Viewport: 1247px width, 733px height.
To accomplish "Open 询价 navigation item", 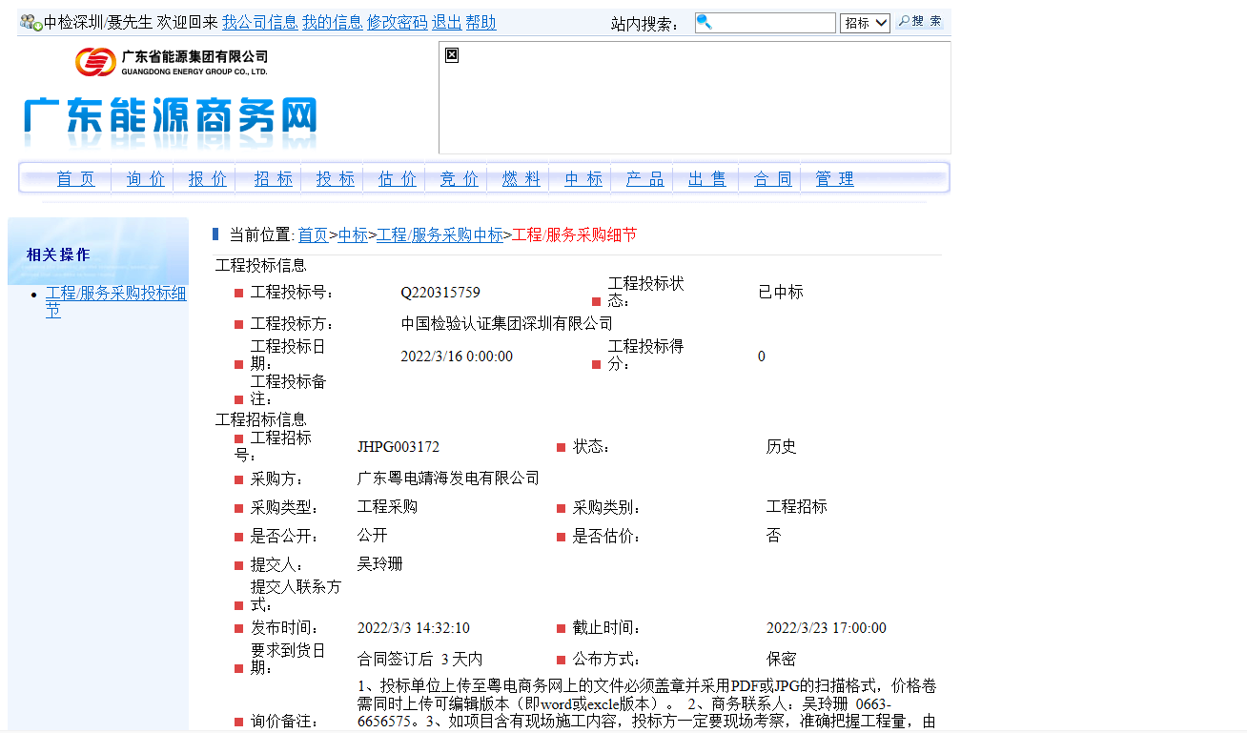I will pyautogui.click(x=146, y=179).
